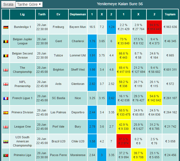Click the French flag in French Ligue 1 row

pyautogui.click(x=5, y=98)
